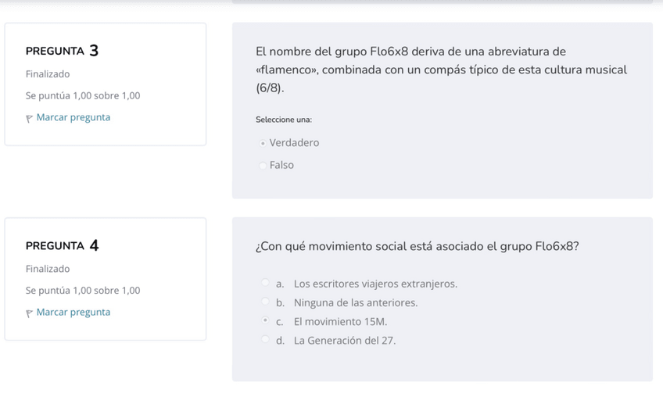
Task: Select radio button for option c
Action: point(265,321)
